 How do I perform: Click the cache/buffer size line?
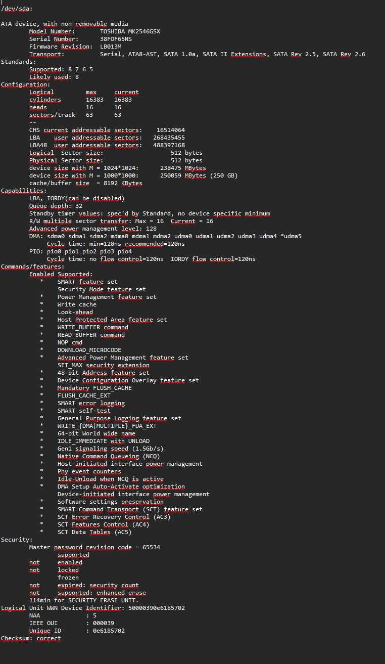click(x=86, y=183)
